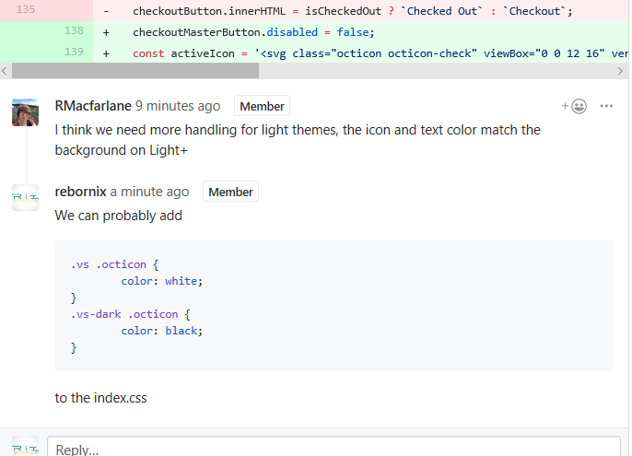This screenshot has height=456, width=632.
Task: Click RMacfarlane's profile avatar
Action: (26, 112)
